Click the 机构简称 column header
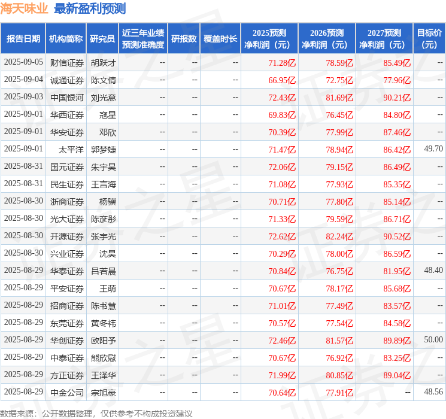This screenshot has width=446, height=419. click(x=66, y=39)
